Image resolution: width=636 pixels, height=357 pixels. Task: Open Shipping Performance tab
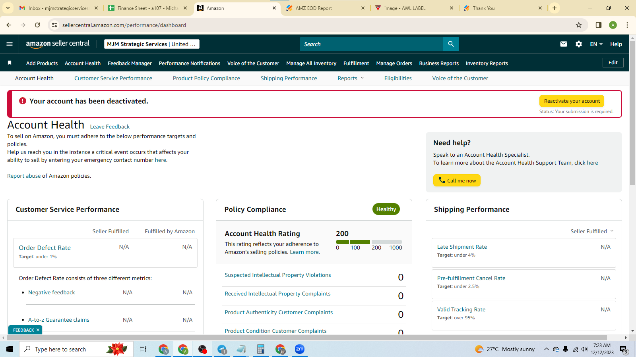[x=289, y=78]
